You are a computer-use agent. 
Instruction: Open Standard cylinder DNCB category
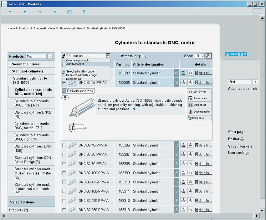(x=31, y=114)
